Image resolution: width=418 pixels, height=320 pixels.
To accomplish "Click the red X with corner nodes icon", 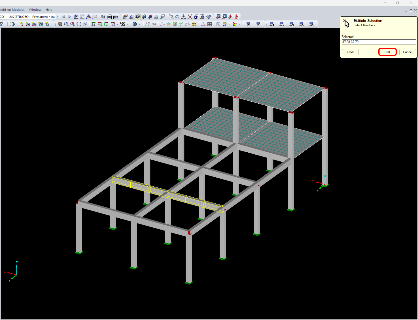I will tap(190, 17).
